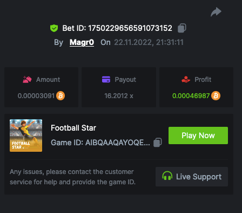The width and height of the screenshot is (242, 213).
Task: Click the 16.2012 x payout value
Action: coord(119,96)
